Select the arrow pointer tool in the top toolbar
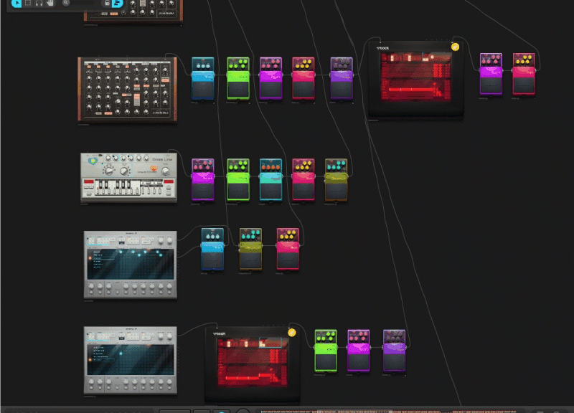Screen dimensions: 574x413 (17, 4)
